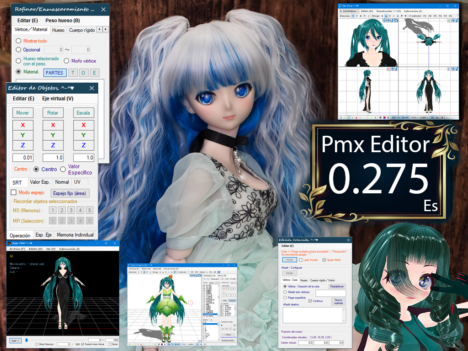Image resolution: width=468 pixels, height=351 pixels.
Task: Click the Z axis button under Escala
Action: 84,145
